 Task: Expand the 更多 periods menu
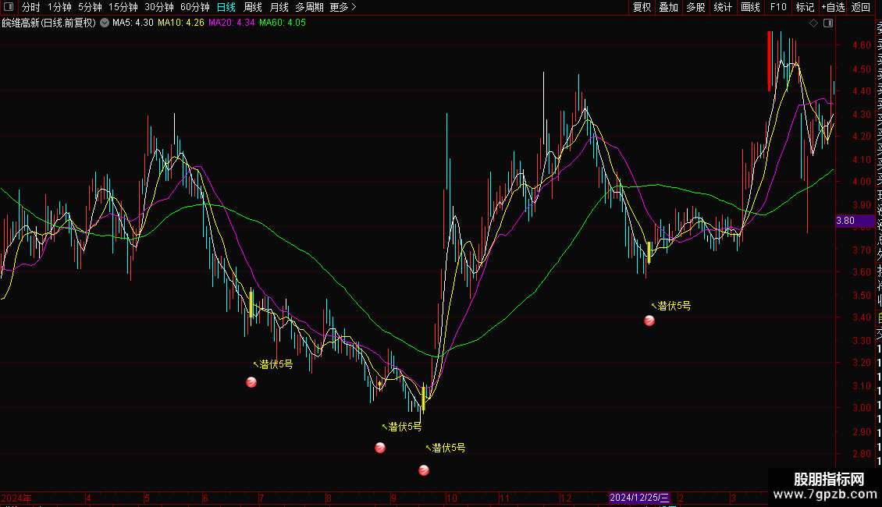(x=343, y=7)
